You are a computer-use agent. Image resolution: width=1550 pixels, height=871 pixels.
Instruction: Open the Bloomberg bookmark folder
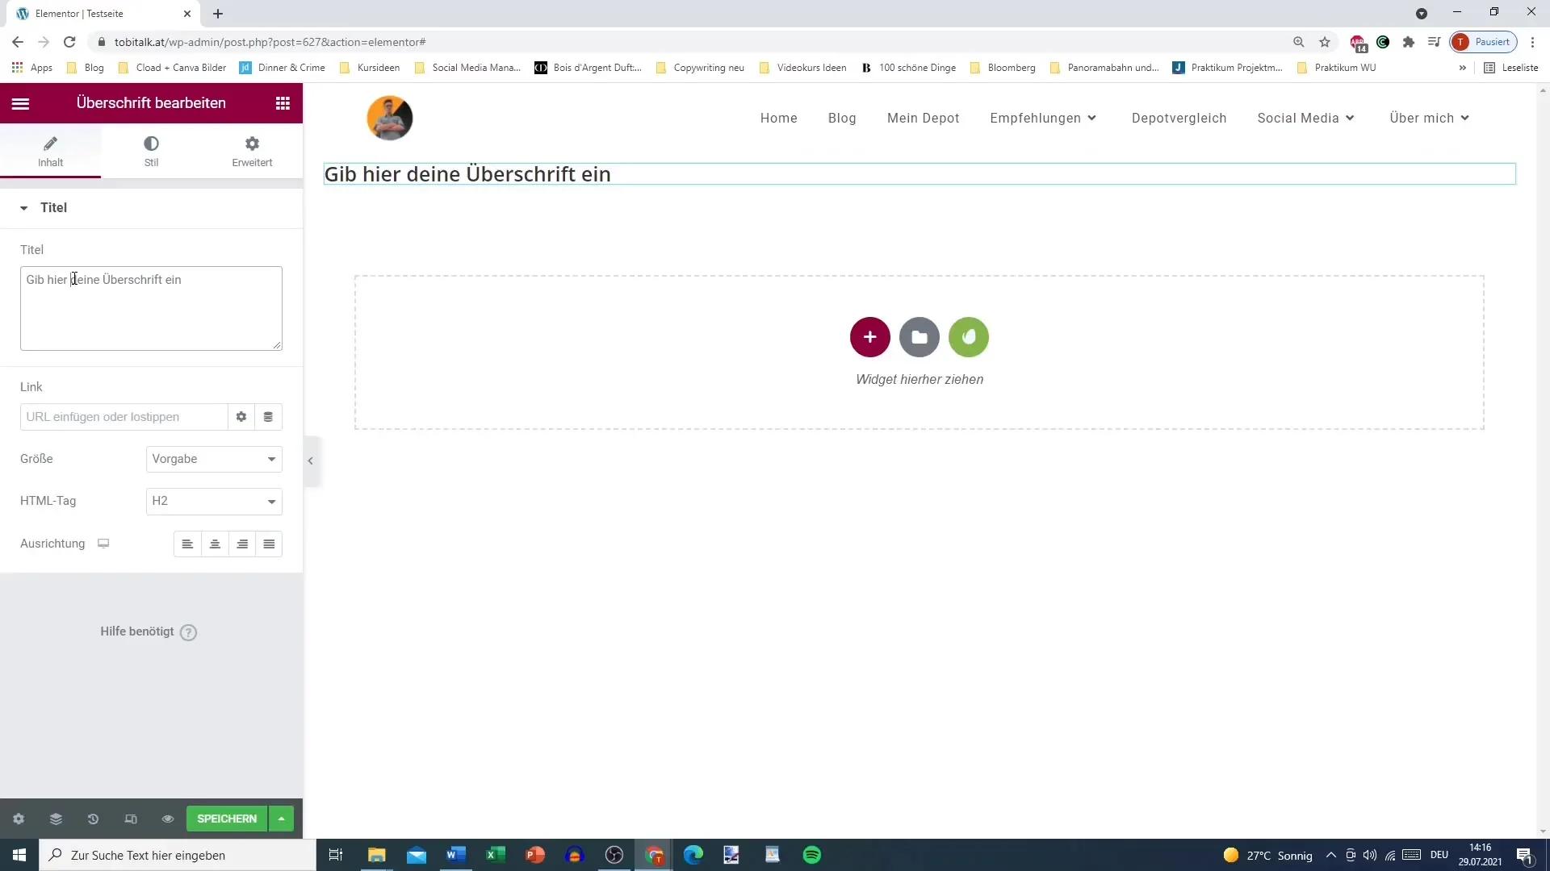pyautogui.click(x=1003, y=68)
